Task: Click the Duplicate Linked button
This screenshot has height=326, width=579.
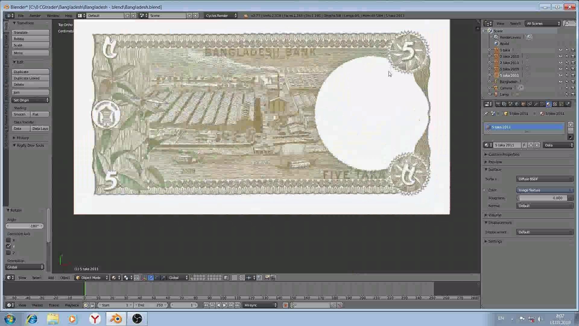Action: click(30, 78)
